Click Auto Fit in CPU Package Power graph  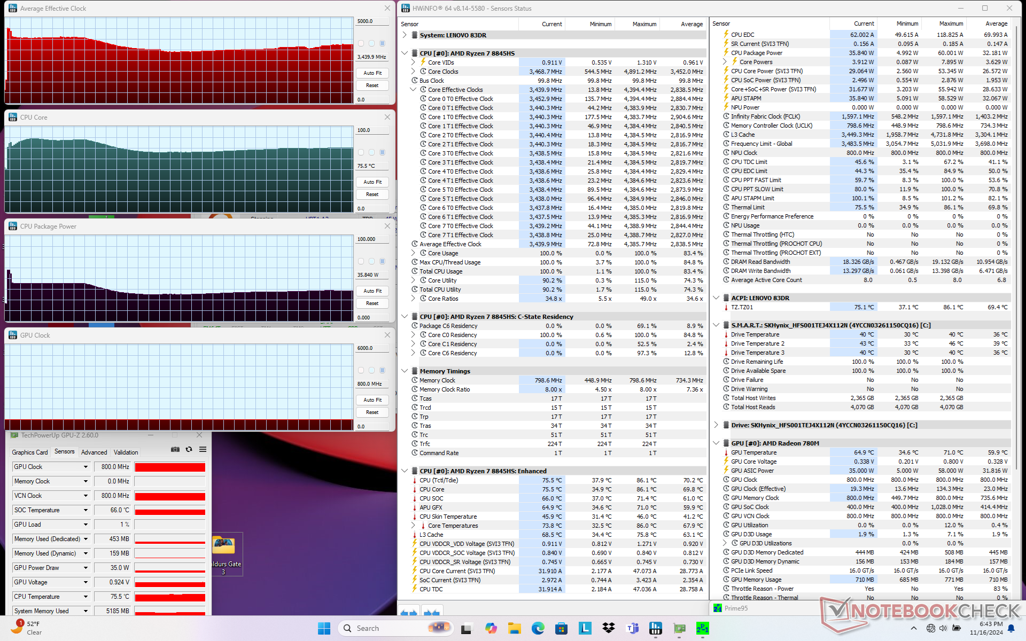point(372,291)
